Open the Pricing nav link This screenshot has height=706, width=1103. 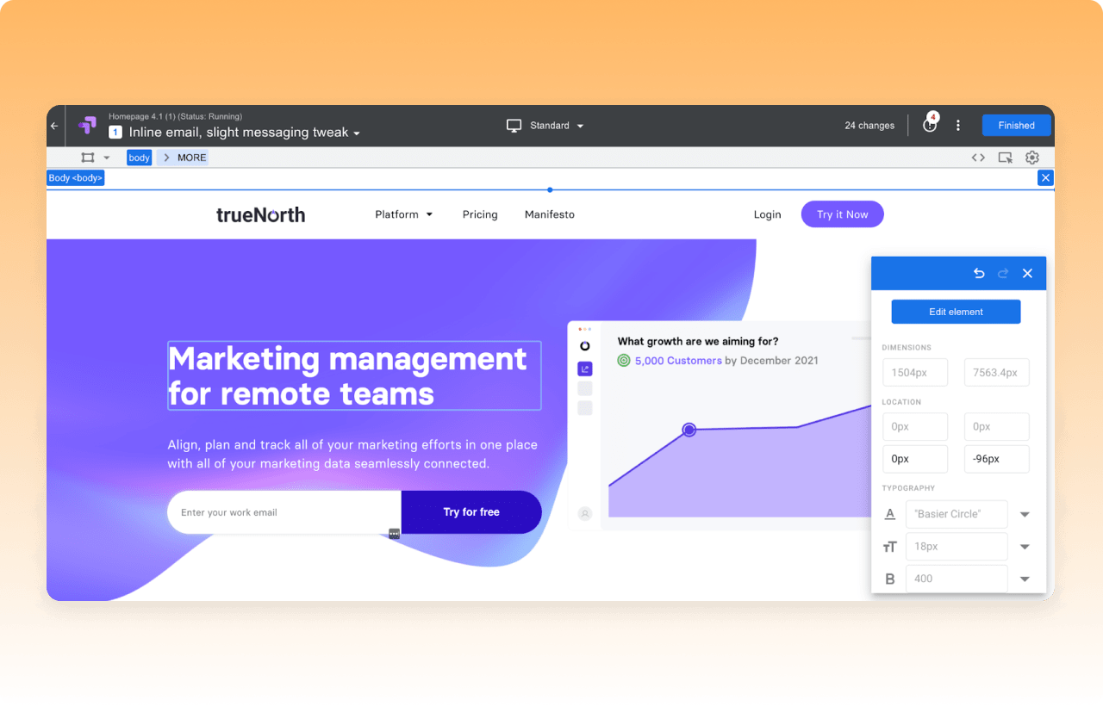pyautogui.click(x=480, y=214)
